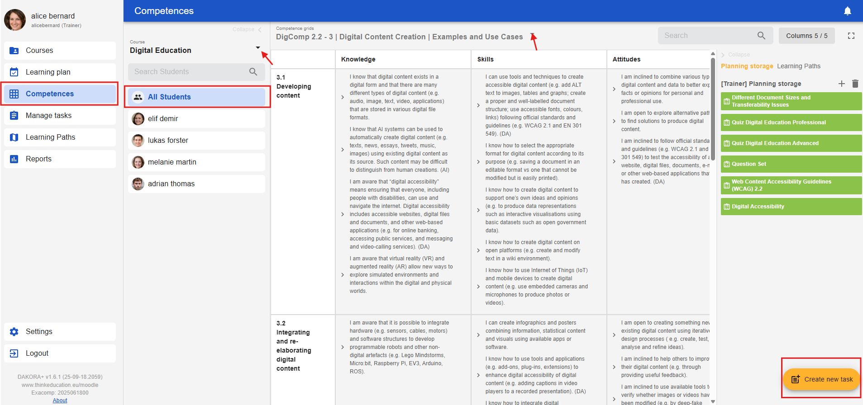This screenshot has width=863, height=405.
Task: Open the Course dropdown for Digital Education
Action: click(x=257, y=47)
